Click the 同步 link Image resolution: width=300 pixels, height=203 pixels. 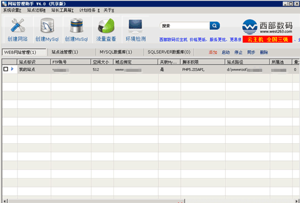coord(251,52)
